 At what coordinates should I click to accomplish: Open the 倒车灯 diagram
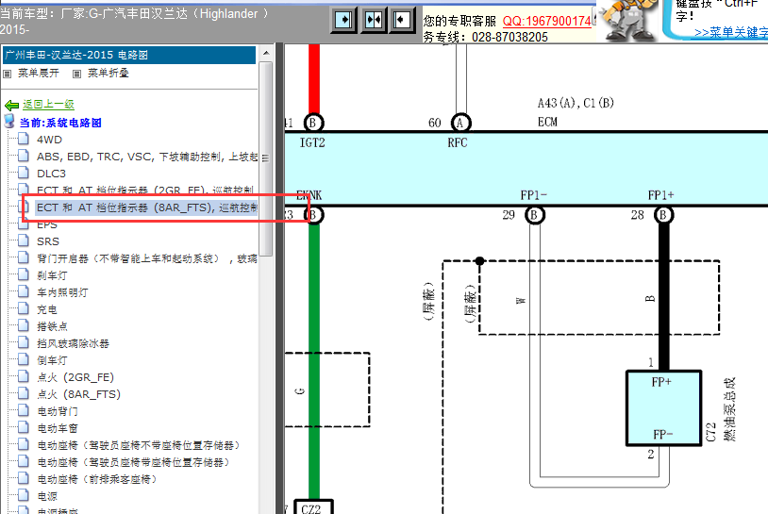[52, 360]
